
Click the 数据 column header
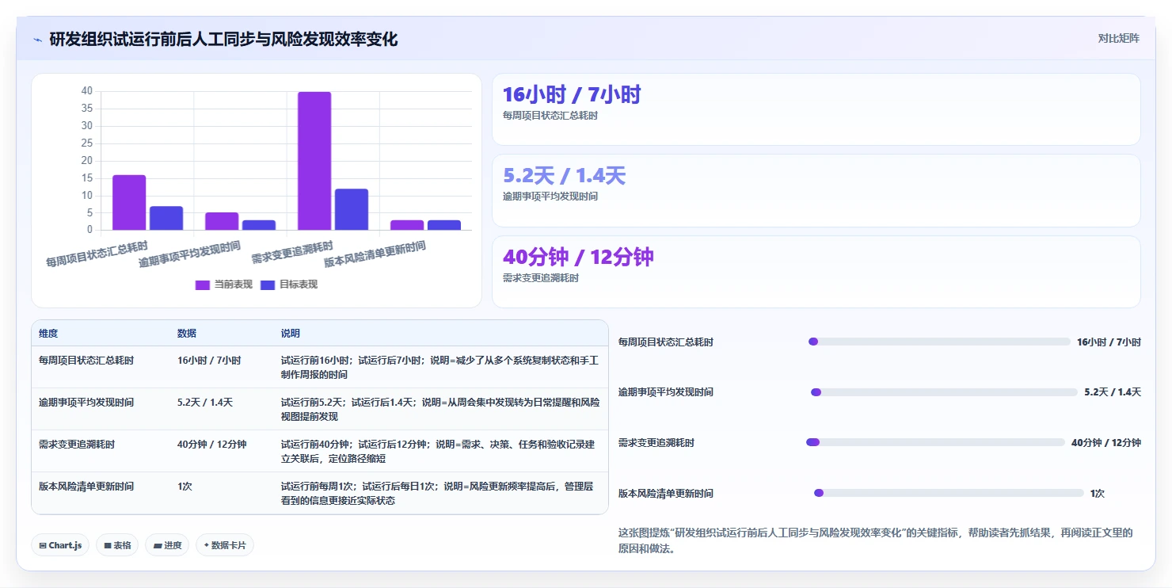pyautogui.click(x=187, y=334)
